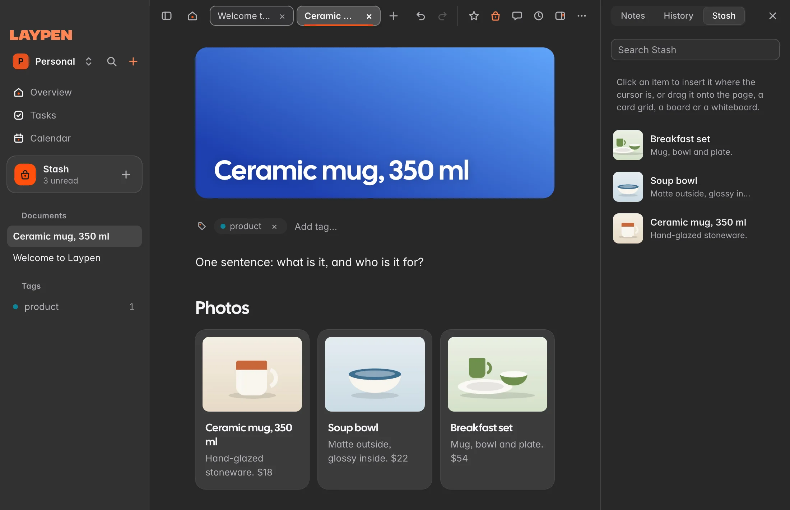Filter by product tag in sidebar
Viewport: 790px width, 510px height.
pyautogui.click(x=74, y=307)
